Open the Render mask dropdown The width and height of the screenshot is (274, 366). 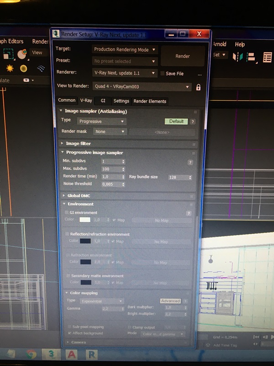[110, 132]
